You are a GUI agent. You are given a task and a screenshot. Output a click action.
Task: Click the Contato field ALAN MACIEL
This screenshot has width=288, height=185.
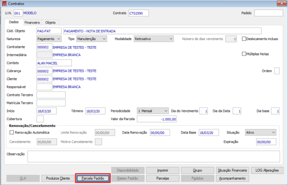pos(54,63)
